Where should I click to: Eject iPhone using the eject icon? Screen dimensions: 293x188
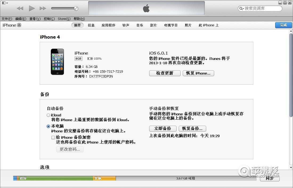click(x=19, y=25)
